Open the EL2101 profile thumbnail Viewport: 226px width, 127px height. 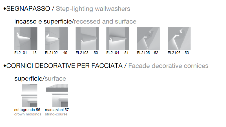click(26, 39)
